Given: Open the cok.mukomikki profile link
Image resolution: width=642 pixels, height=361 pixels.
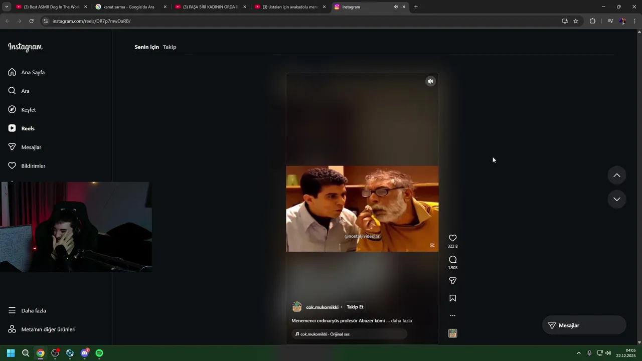Looking at the screenshot, I should point(322,307).
